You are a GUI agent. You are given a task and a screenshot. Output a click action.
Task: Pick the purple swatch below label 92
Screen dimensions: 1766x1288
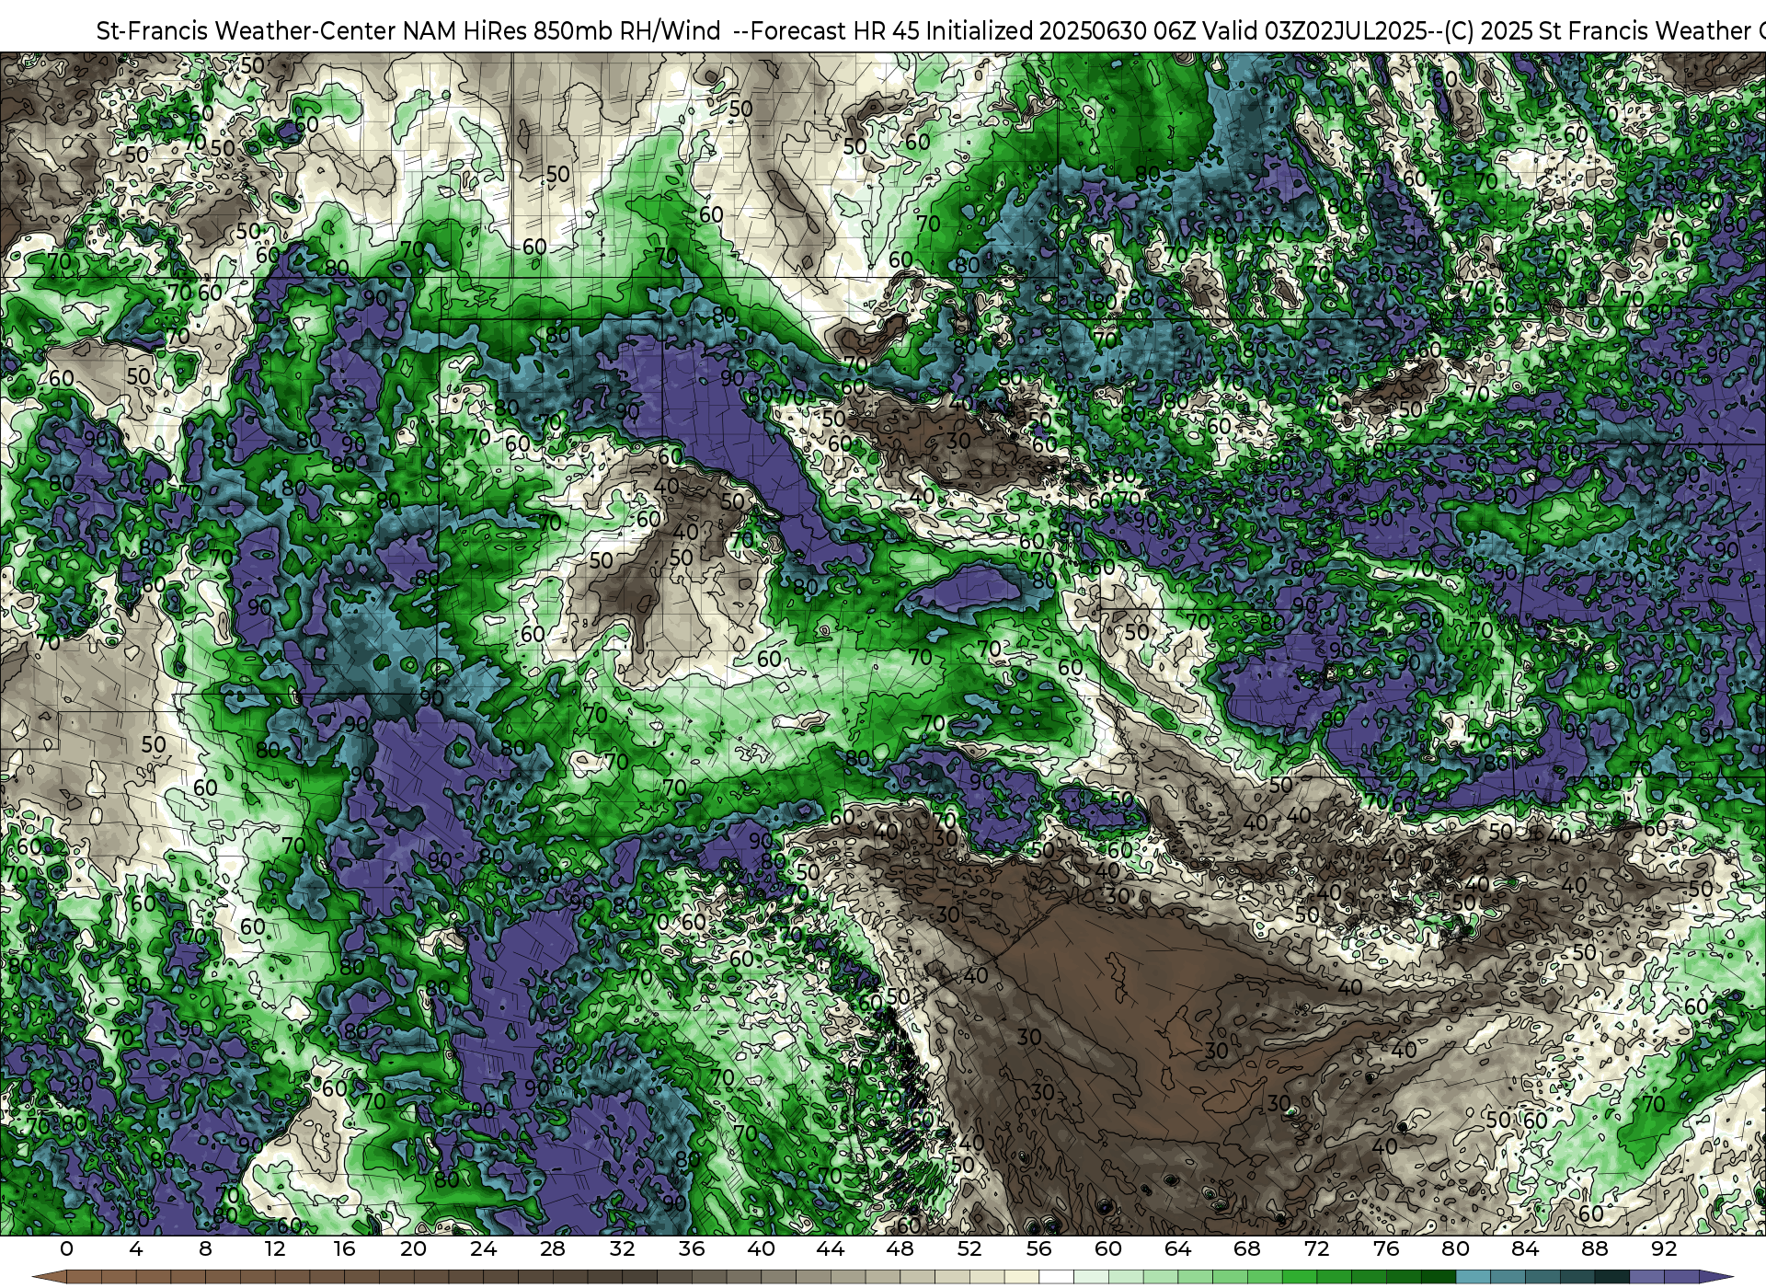click(x=1680, y=1277)
